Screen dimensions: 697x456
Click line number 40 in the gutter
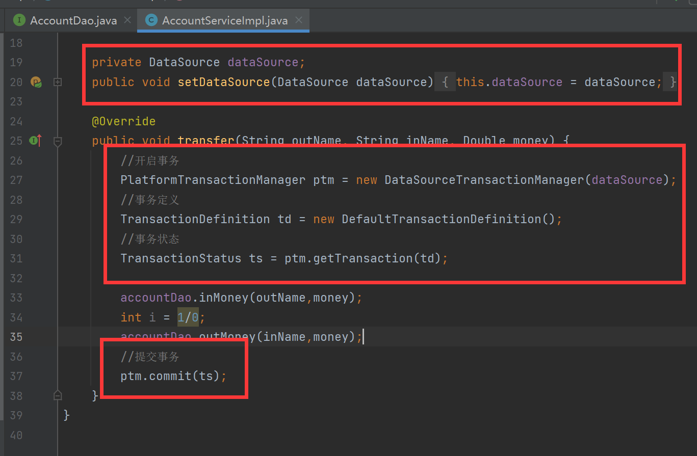pos(16,435)
